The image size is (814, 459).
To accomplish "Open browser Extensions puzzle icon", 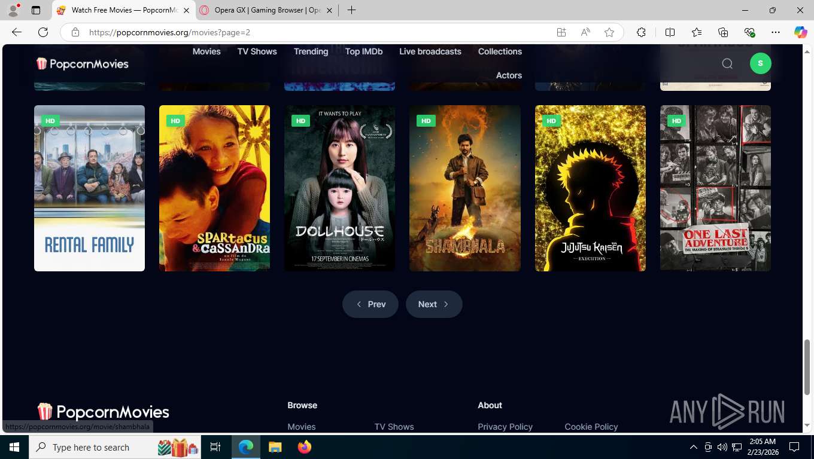I will [x=641, y=32].
